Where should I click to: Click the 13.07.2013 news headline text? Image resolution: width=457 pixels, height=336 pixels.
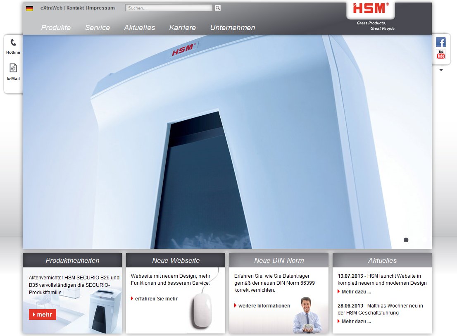382,279
